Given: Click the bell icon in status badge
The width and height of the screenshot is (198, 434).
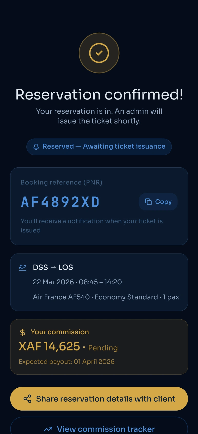Looking at the screenshot, I should [x=36, y=147].
